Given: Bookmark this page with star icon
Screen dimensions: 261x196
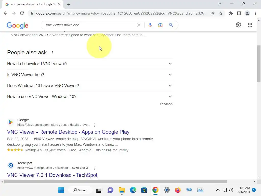Looking at the screenshot, I should point(221,13).
